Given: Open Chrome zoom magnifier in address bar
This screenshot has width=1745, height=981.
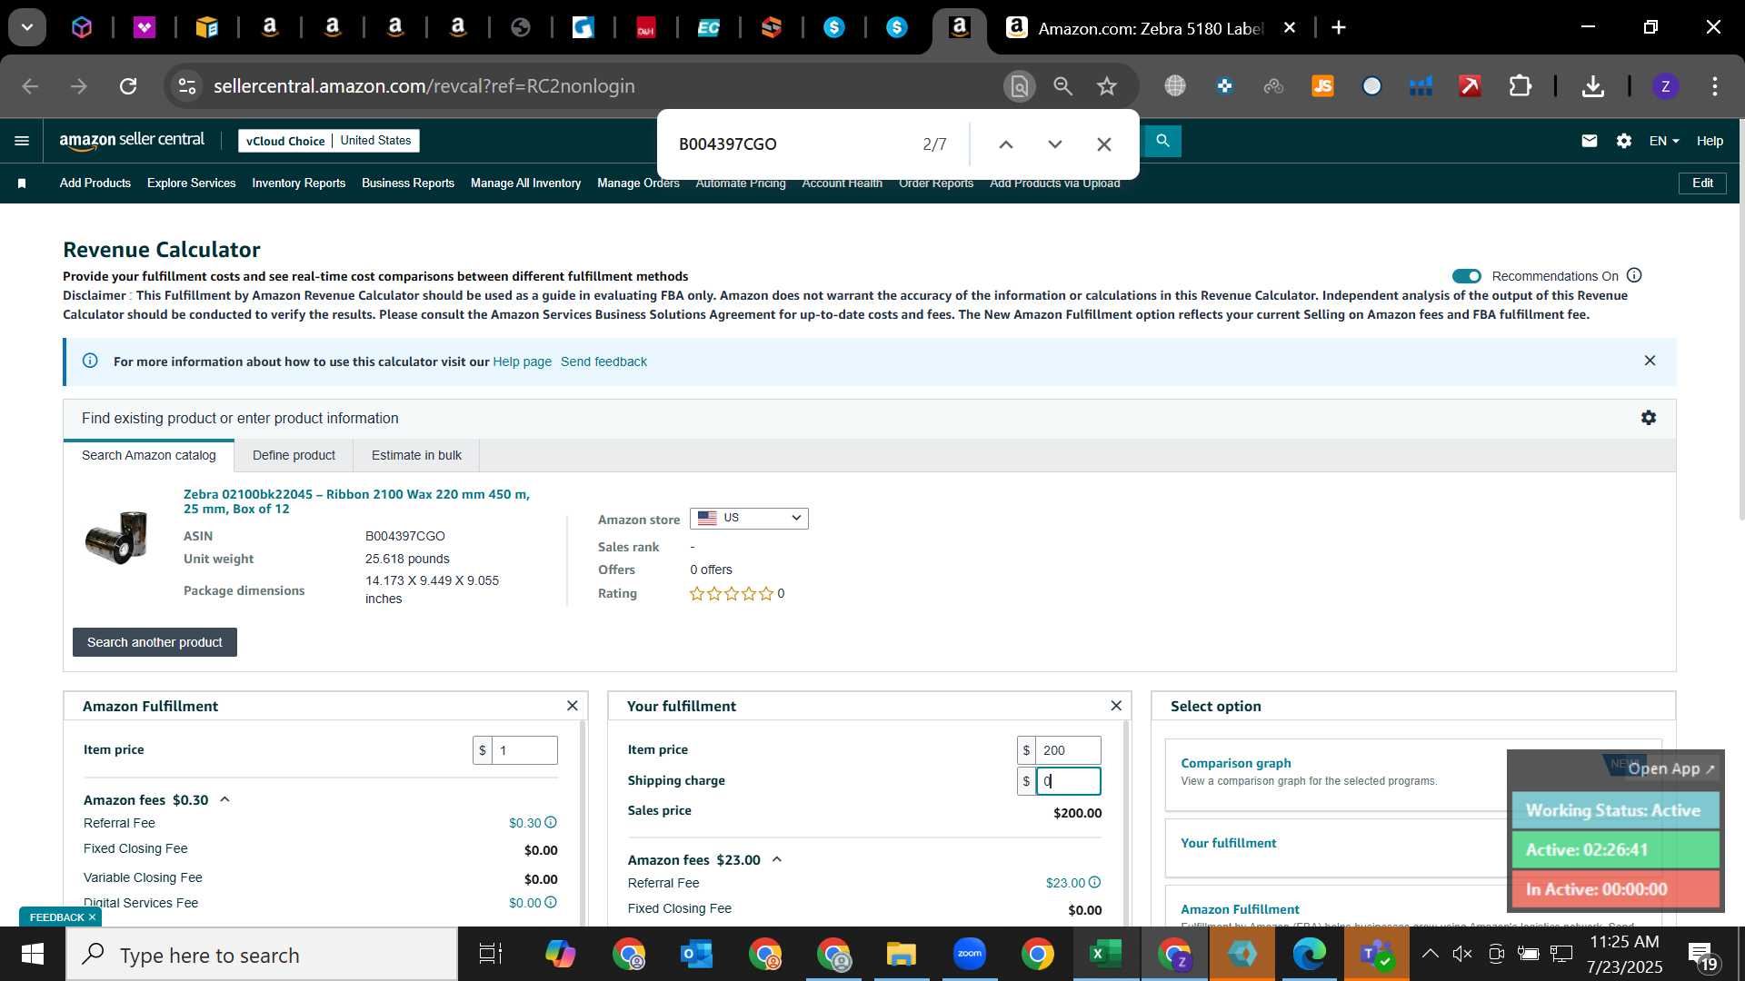Looking at the screenshot, I should (x=1062, y=86).
